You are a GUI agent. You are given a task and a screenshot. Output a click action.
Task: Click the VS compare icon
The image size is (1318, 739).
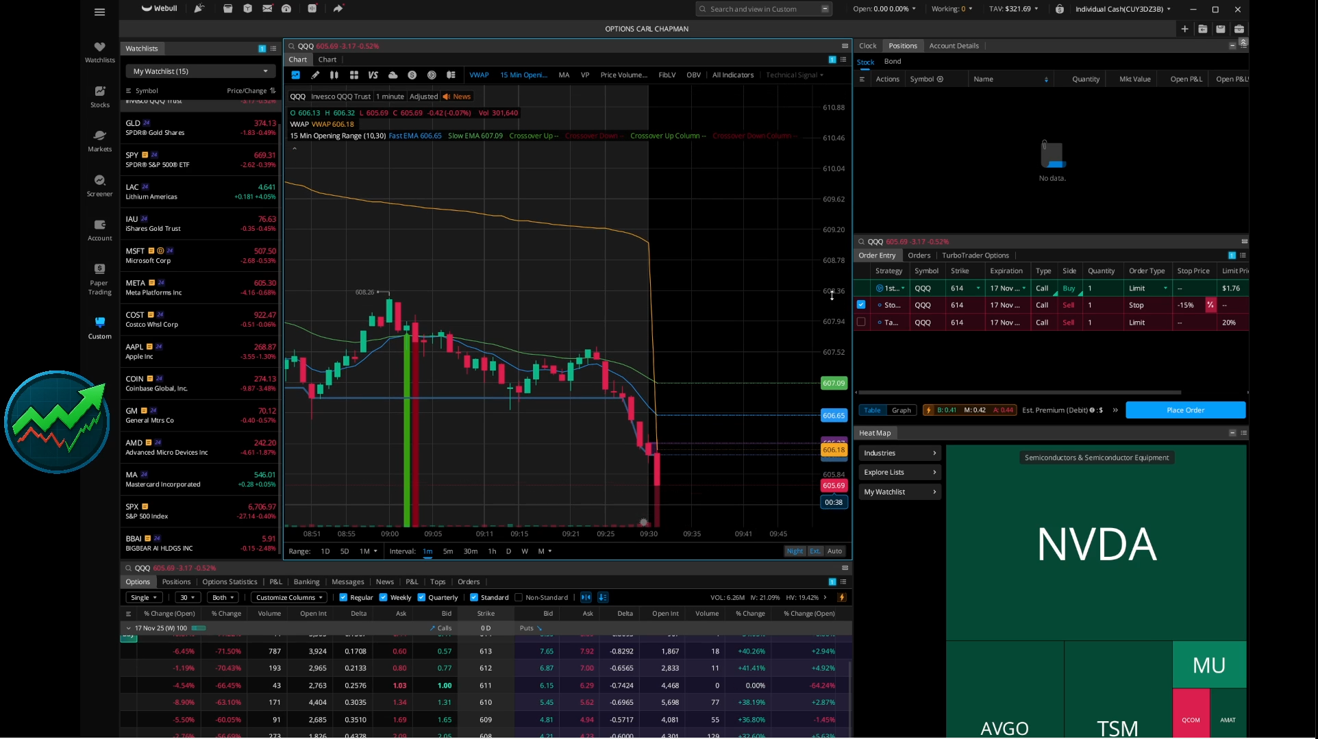[x=373, y=75]
